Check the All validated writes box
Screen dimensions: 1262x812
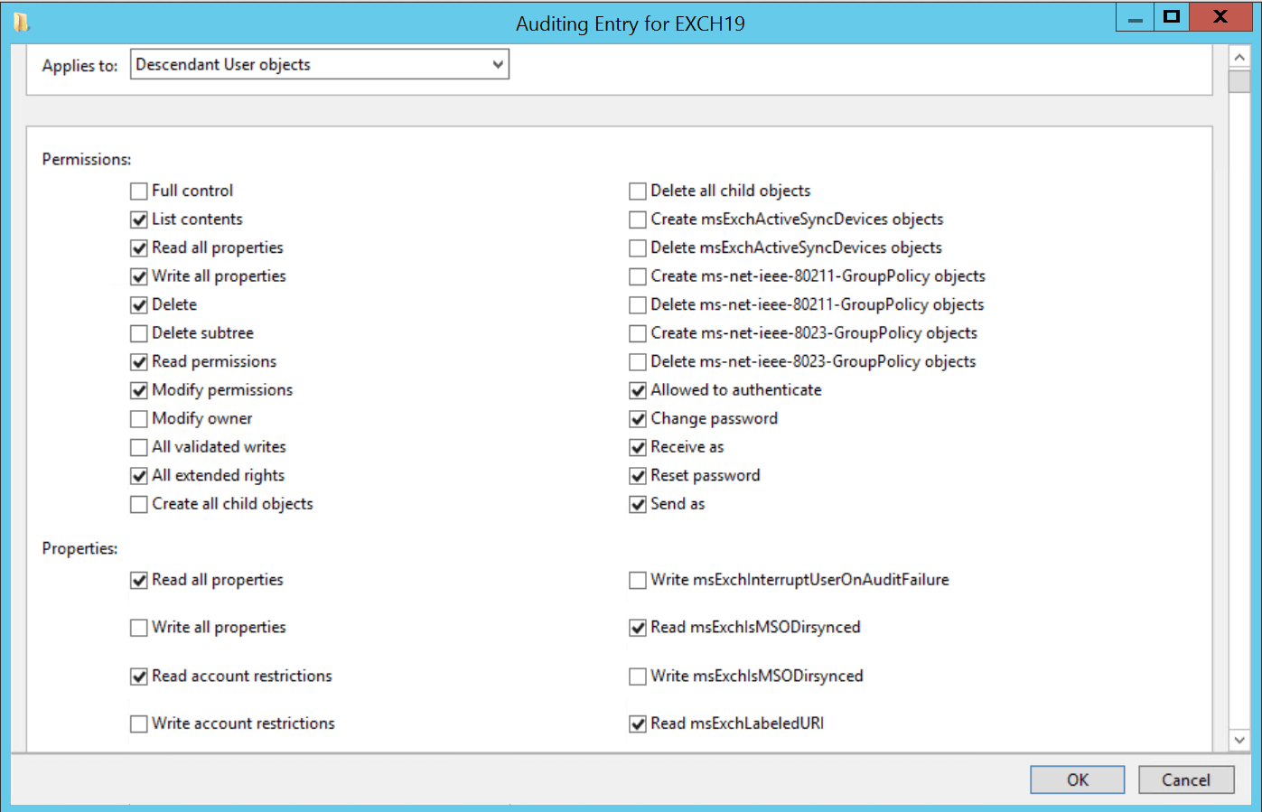pyautogui.click(x=138, y=447)
